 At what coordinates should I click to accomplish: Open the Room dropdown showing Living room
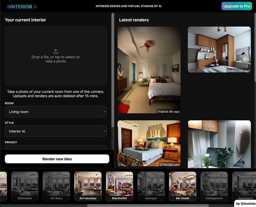pyautogui.click(x=56, y=112)
